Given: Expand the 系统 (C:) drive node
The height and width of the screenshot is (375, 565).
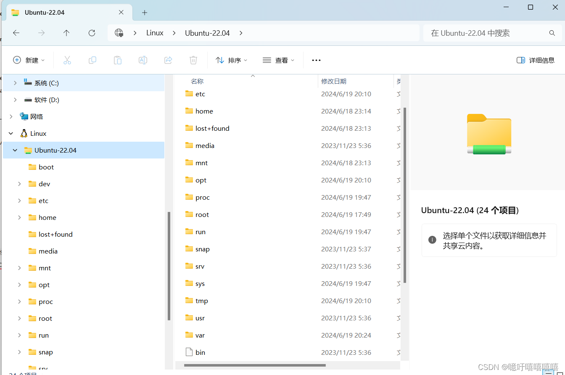Looking at the screenshot, I should [x=15, y=83].
